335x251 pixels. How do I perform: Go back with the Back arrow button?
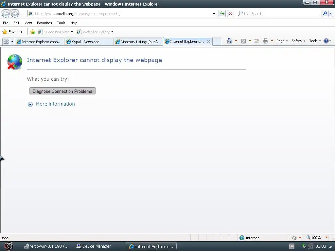[x=6, y=14]
